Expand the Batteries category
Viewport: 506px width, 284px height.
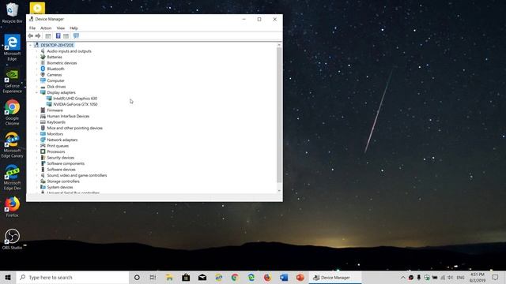[36, 57]
